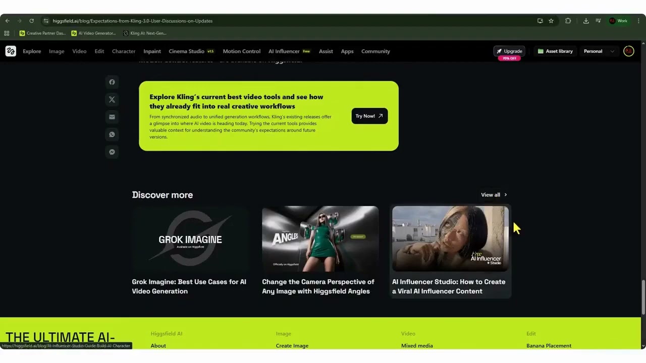Screen dimensions: 646x363
Task: Open the Kling AI: Next-Gen bookmark
Action: [145, 33]
